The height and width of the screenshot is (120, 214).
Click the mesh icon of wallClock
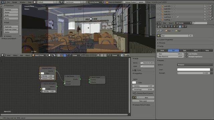(163, 17)
